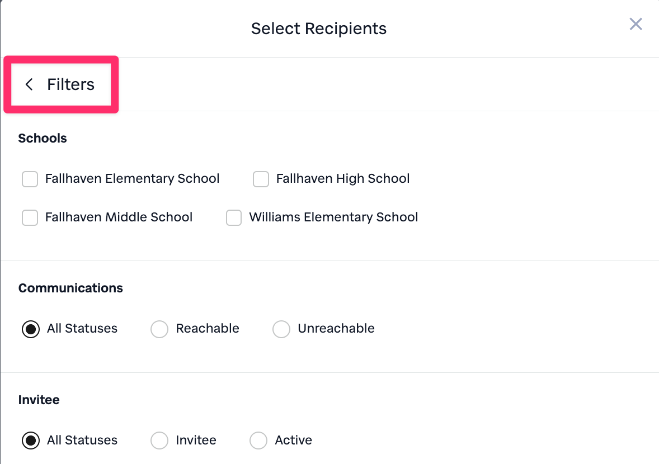Tick the Fallhaven Elementary School checkbox
The image size is (659, 464).
point(30,179)
